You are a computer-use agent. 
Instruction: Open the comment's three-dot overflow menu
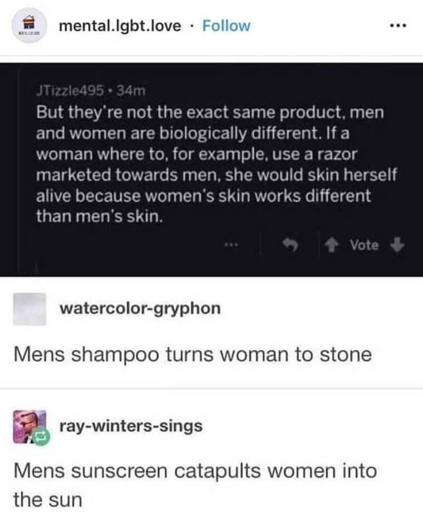[232, 245]
